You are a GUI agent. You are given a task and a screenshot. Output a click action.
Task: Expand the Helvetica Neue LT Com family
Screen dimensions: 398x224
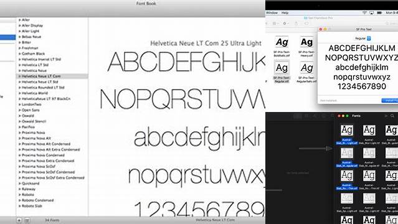19,76
